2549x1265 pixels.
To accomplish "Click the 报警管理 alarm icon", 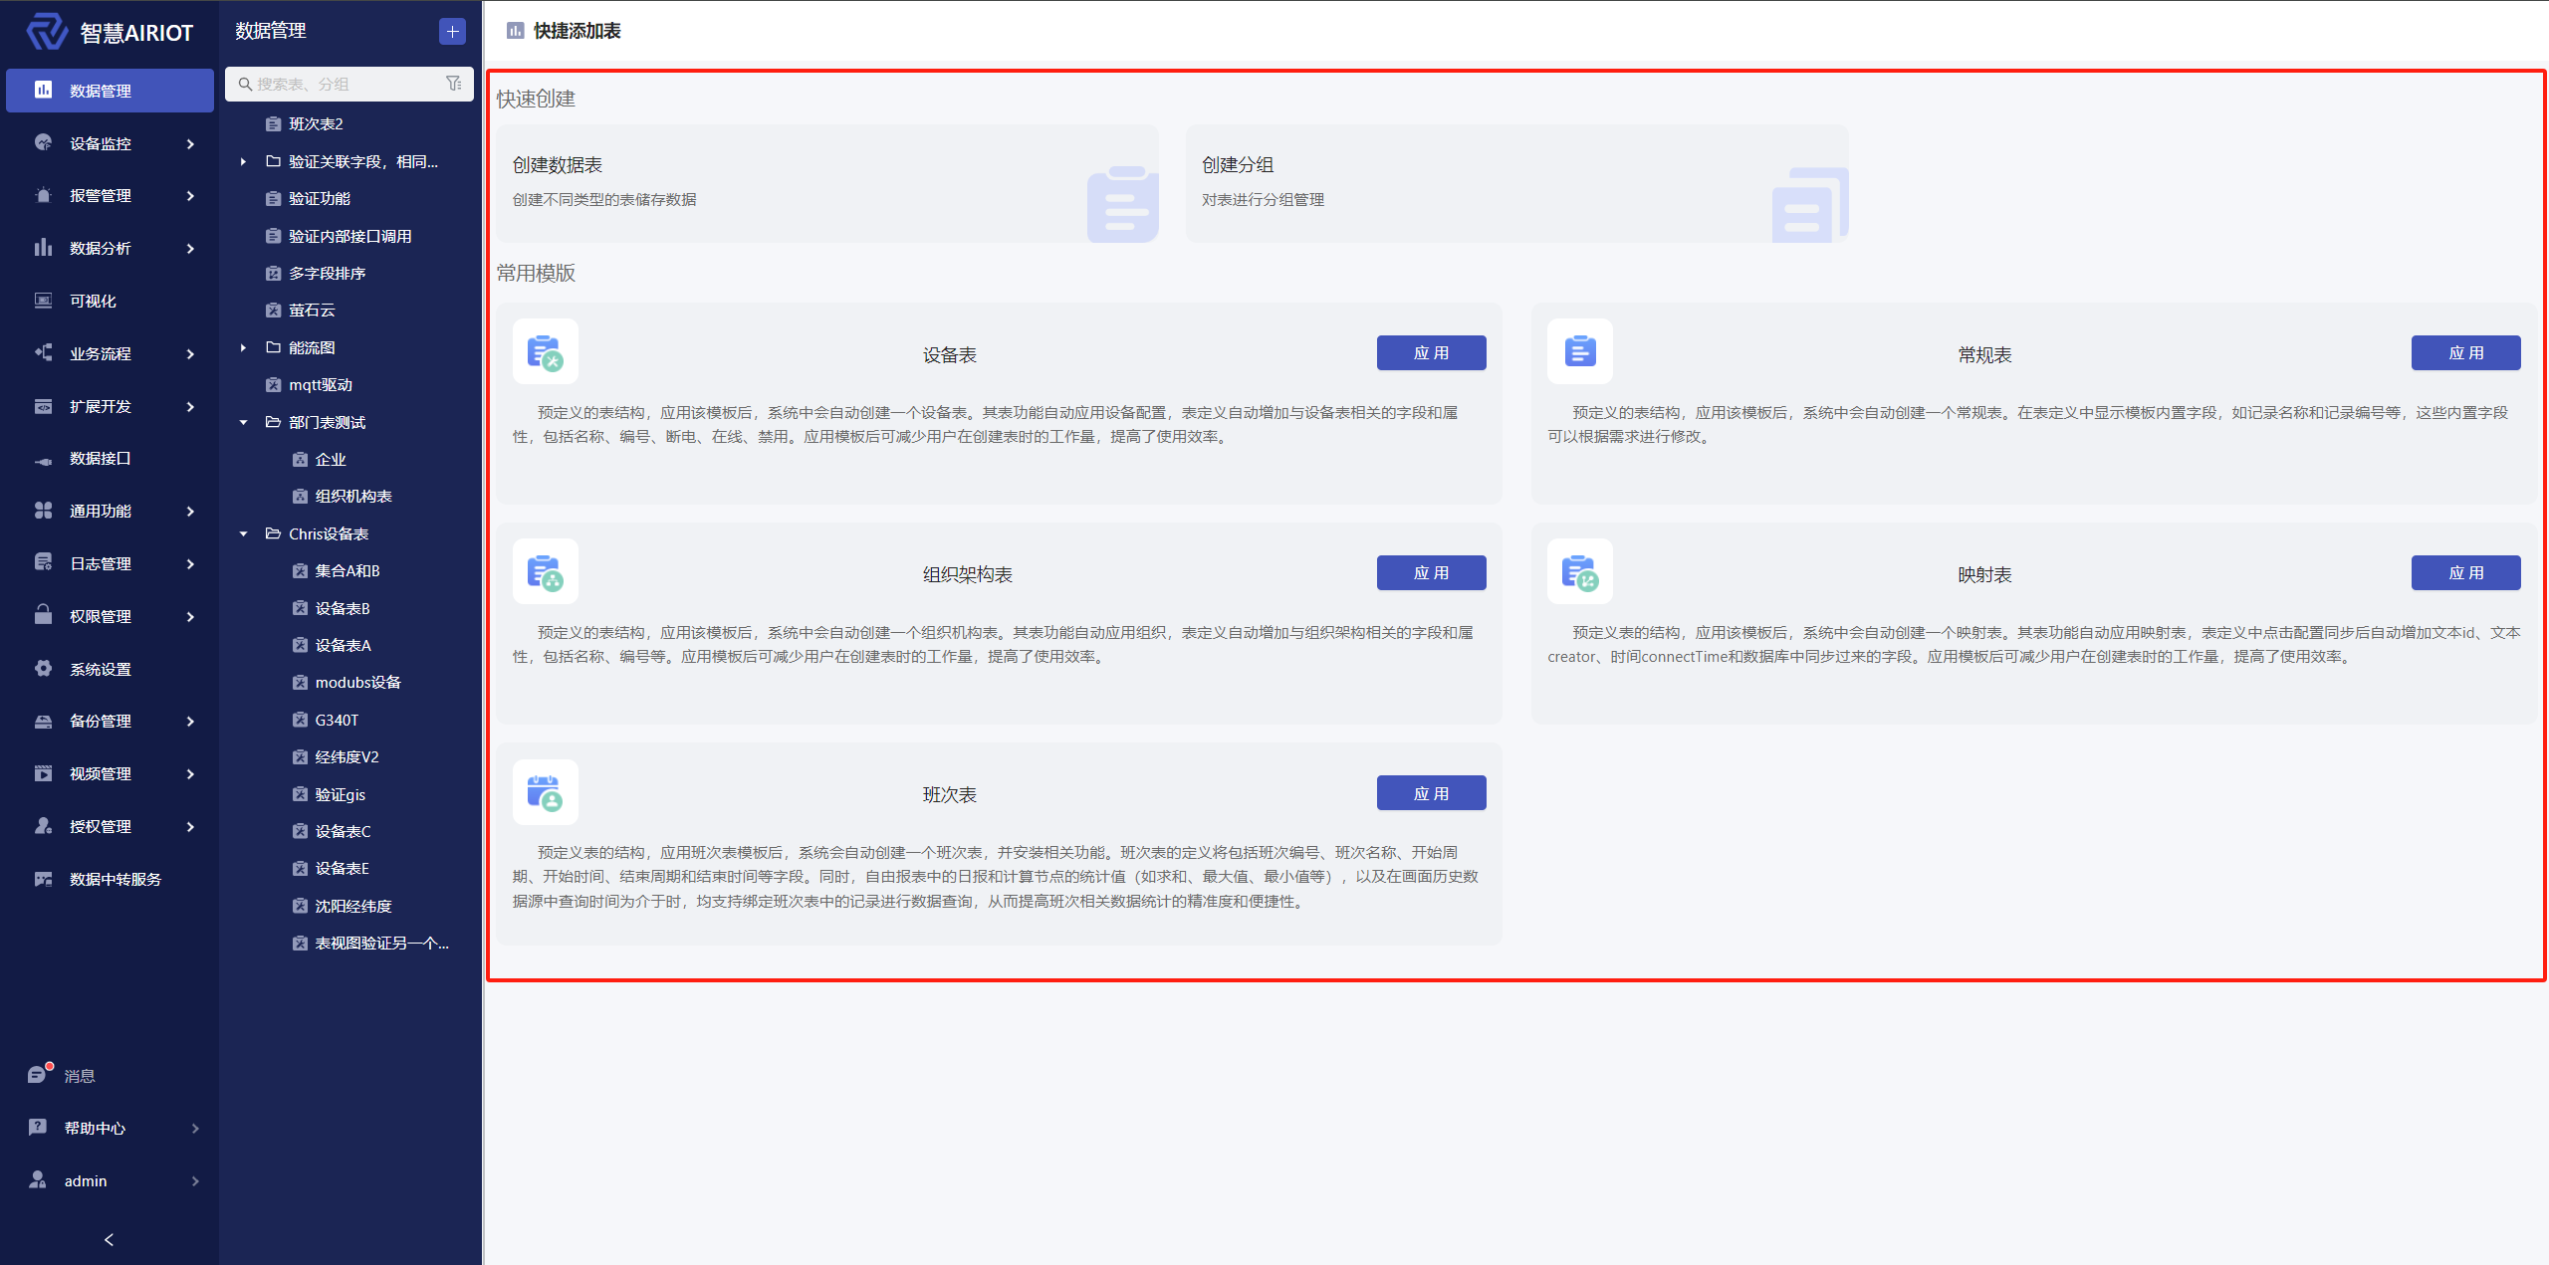I will point(43,195).
